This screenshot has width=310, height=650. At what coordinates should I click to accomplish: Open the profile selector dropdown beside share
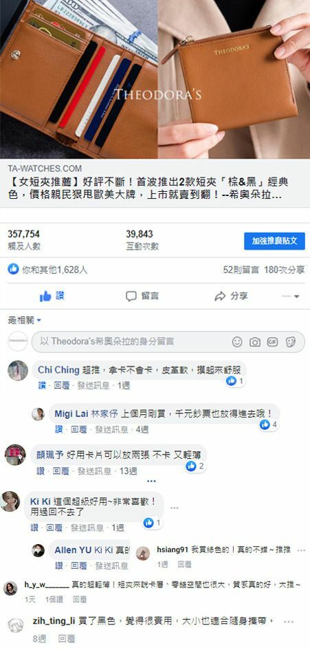click(x=290, y=296)
